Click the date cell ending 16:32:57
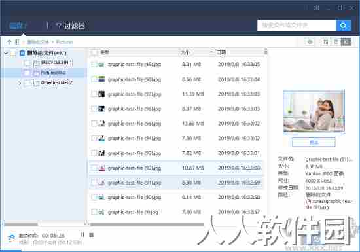 (x=239, y=212)
